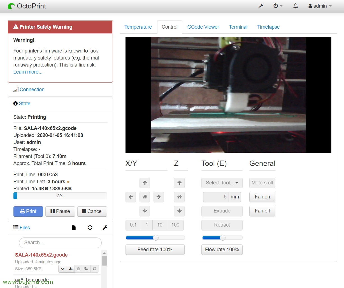Load SALA-140x65x2.gcode folder icon
This screenshot has height=288, width=344.
86,269
